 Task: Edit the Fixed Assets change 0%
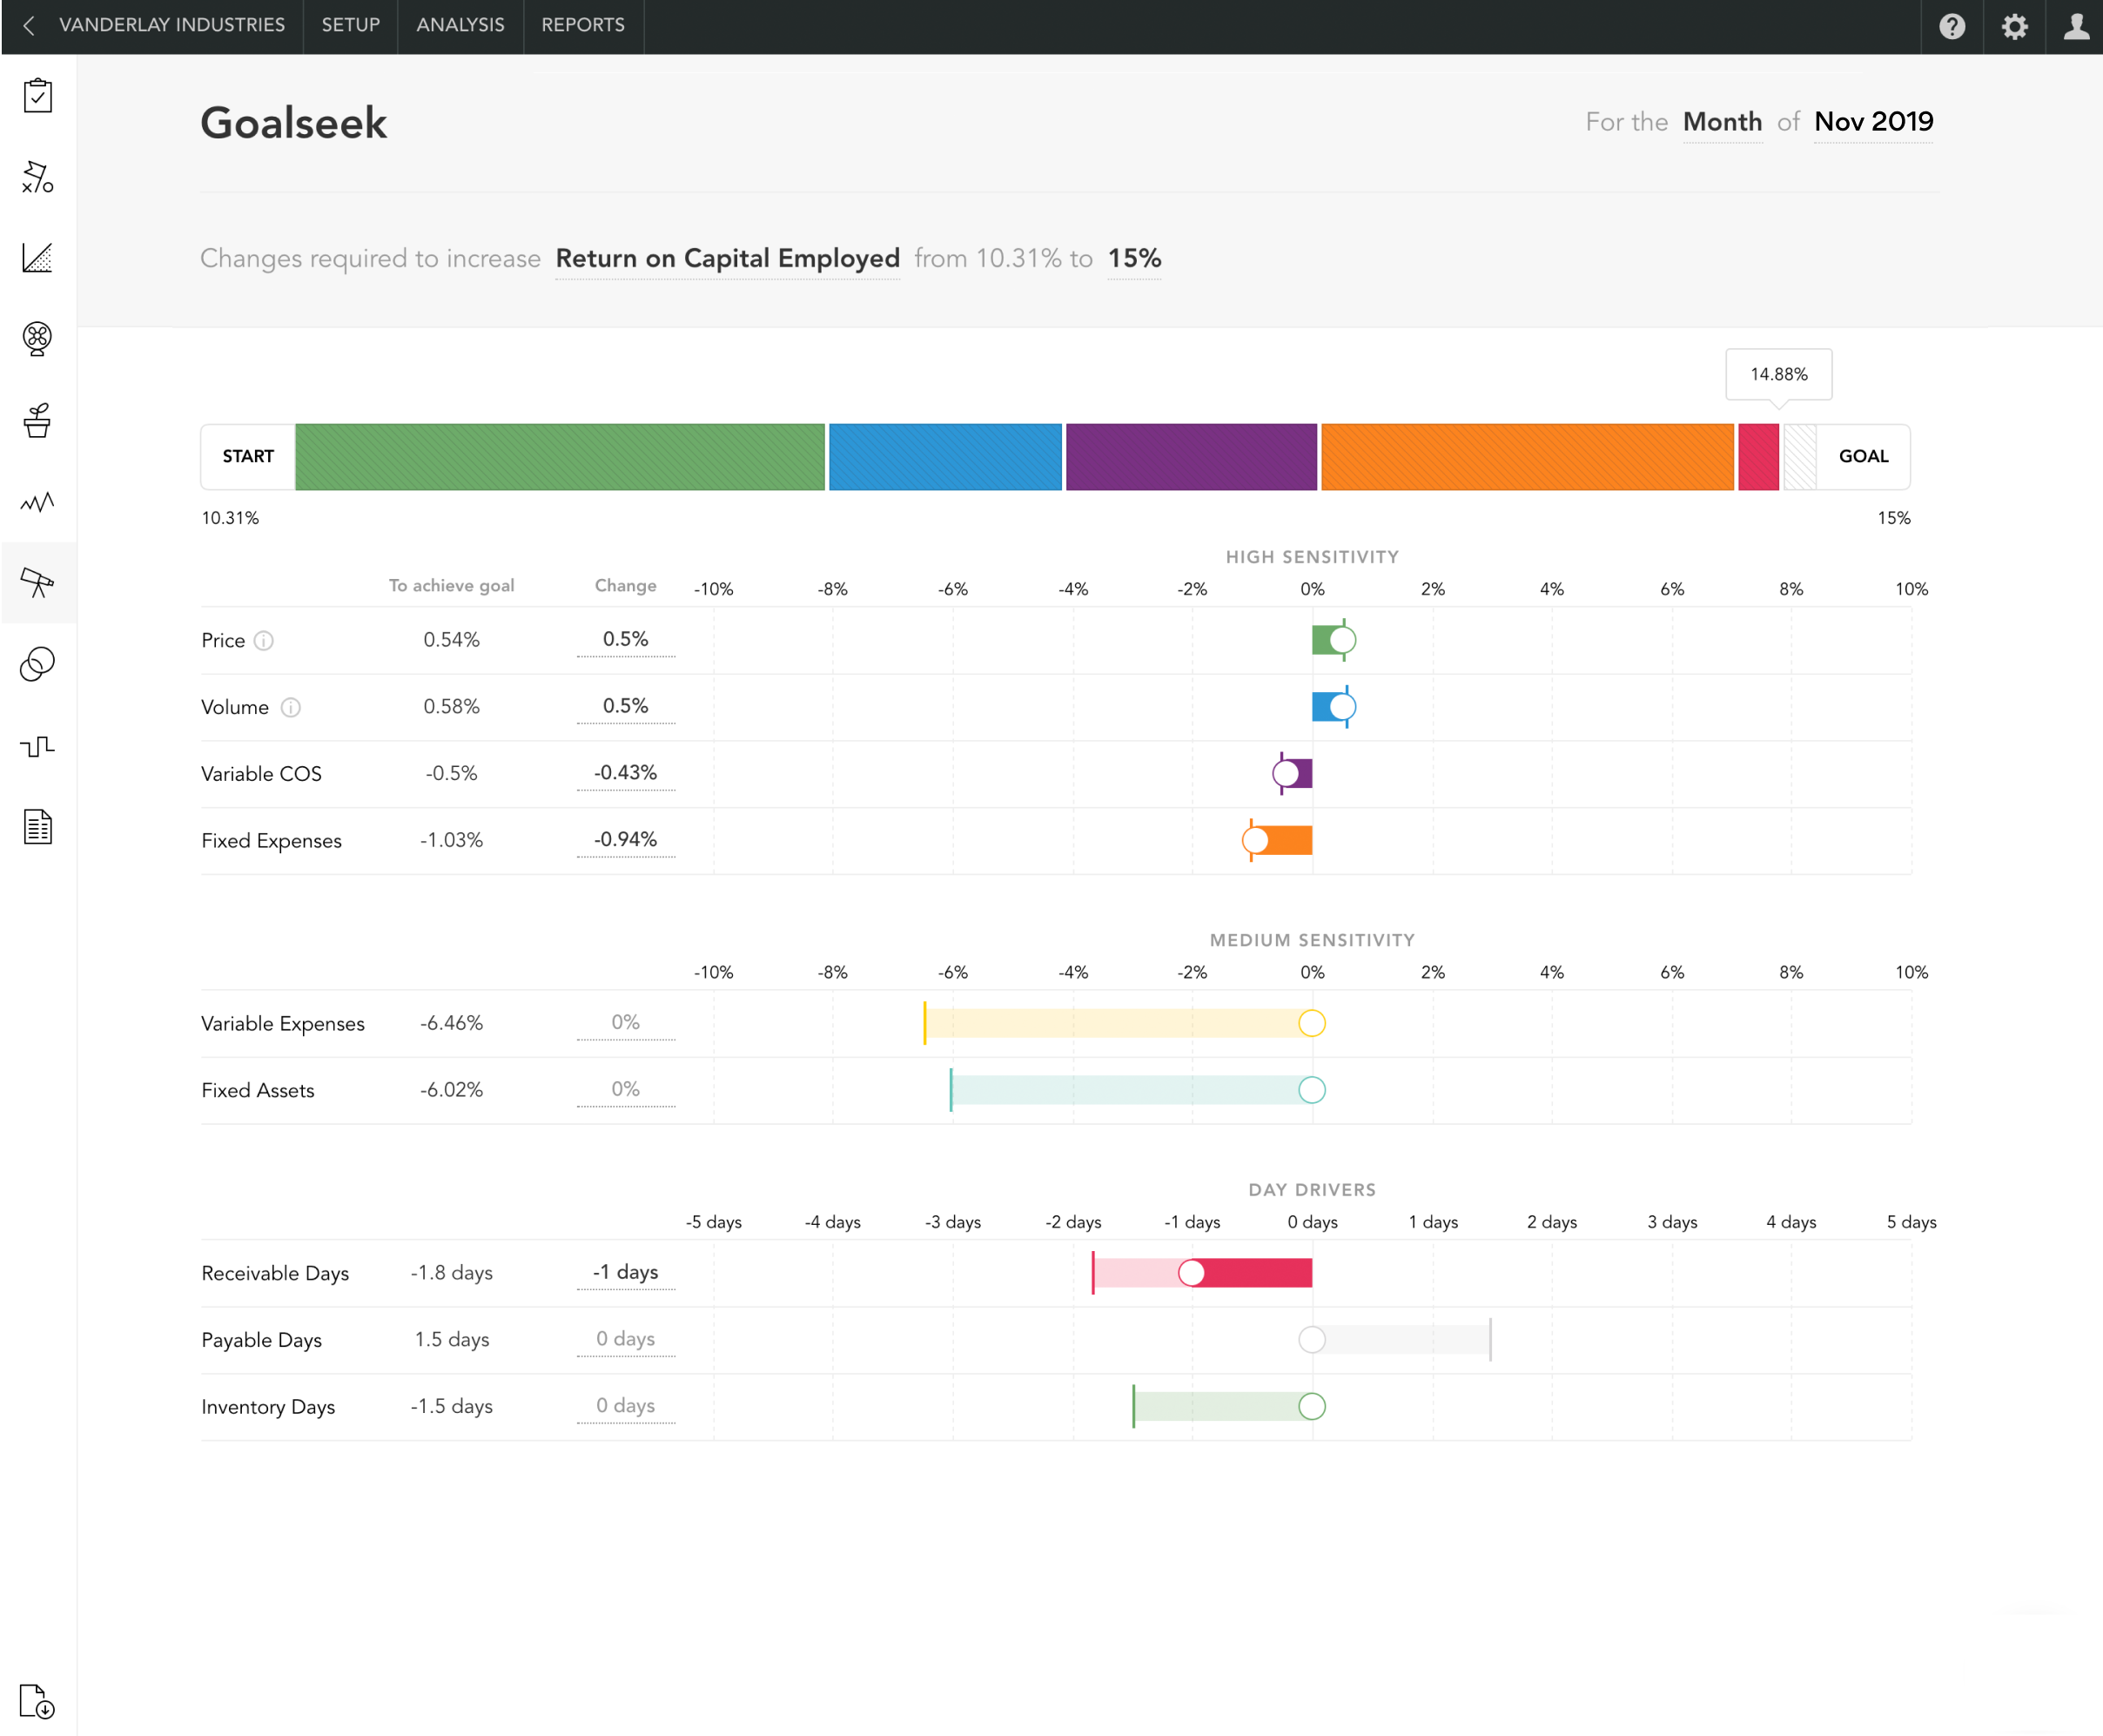tap(626, 1090)
